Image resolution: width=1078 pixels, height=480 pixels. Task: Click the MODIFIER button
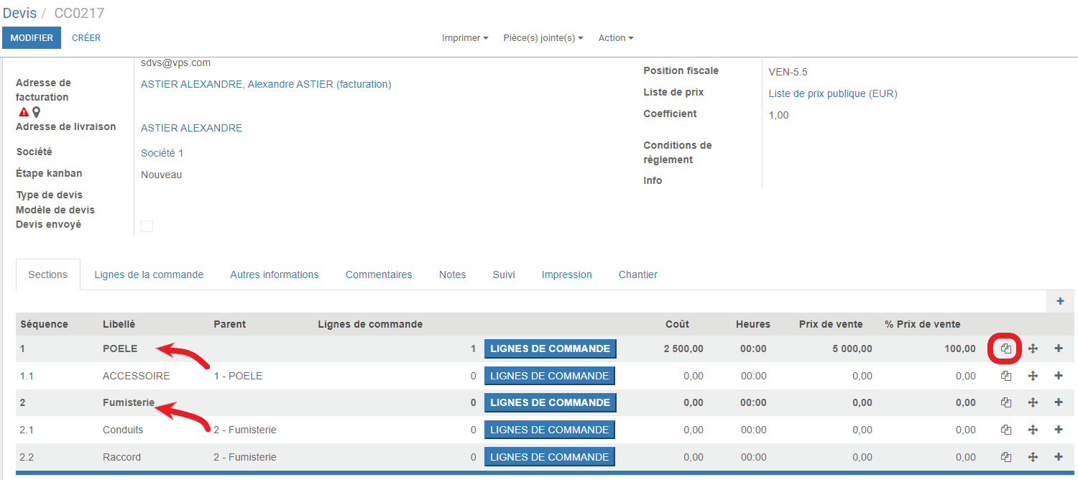click(x=32, y=38)
